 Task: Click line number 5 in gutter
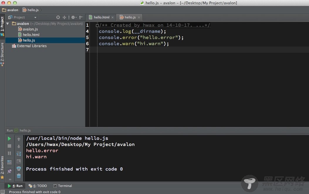point(87,38)
